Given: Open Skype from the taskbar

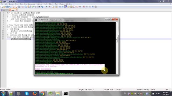Looking at the screenshot, I should (x=27, y=94).
